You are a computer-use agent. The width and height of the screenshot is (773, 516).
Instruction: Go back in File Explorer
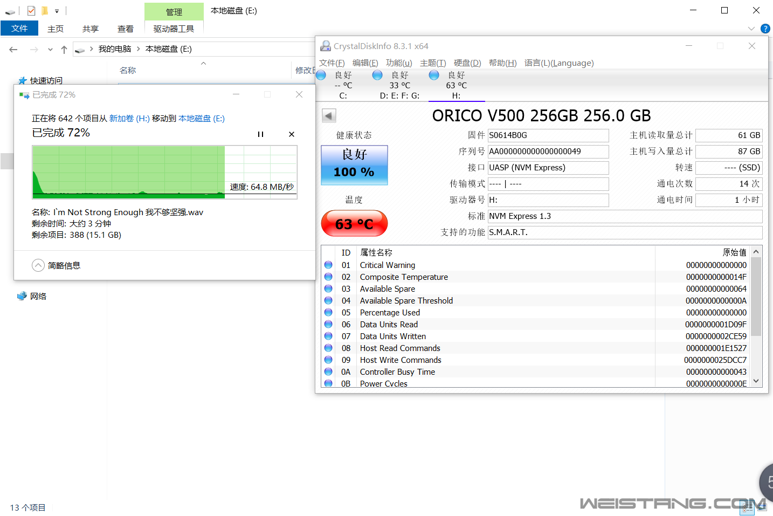coord(13,50)
